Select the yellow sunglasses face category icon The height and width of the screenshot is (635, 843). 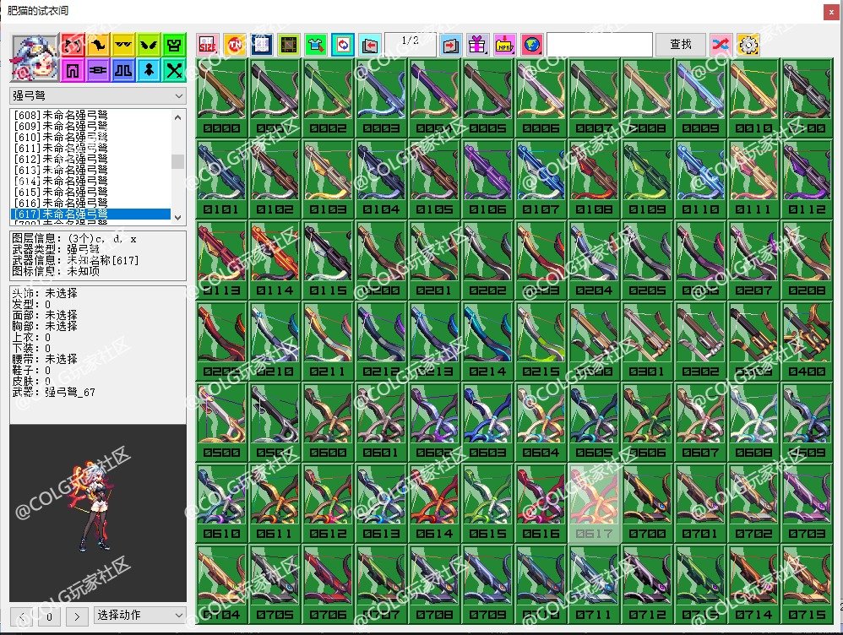(123, 45)
